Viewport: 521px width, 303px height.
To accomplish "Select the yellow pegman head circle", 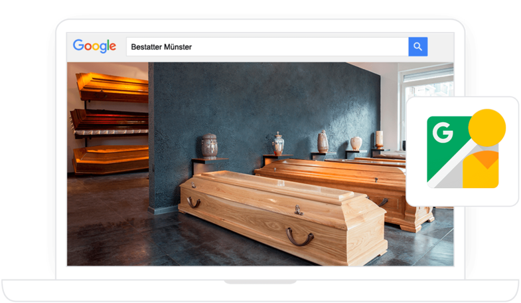I will coord(486,128).
